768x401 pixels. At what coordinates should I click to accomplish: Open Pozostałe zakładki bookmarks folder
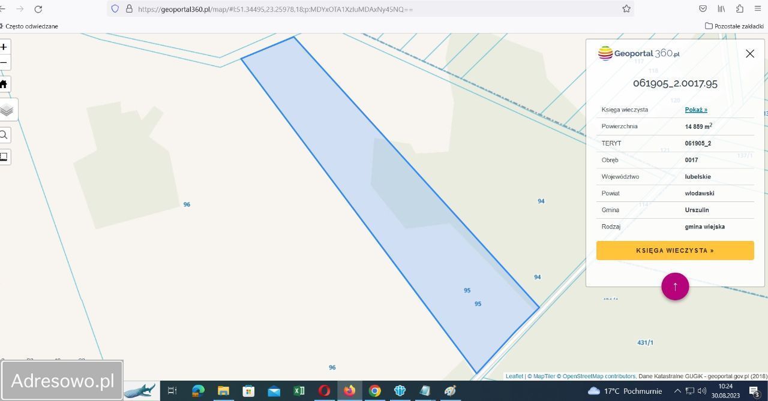click(734, 26)
